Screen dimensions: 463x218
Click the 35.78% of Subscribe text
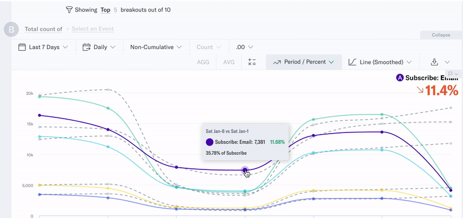pyautogui.click(x=226, y=153)
